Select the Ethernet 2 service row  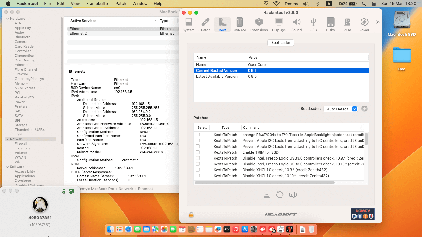[x=78, y=33]
